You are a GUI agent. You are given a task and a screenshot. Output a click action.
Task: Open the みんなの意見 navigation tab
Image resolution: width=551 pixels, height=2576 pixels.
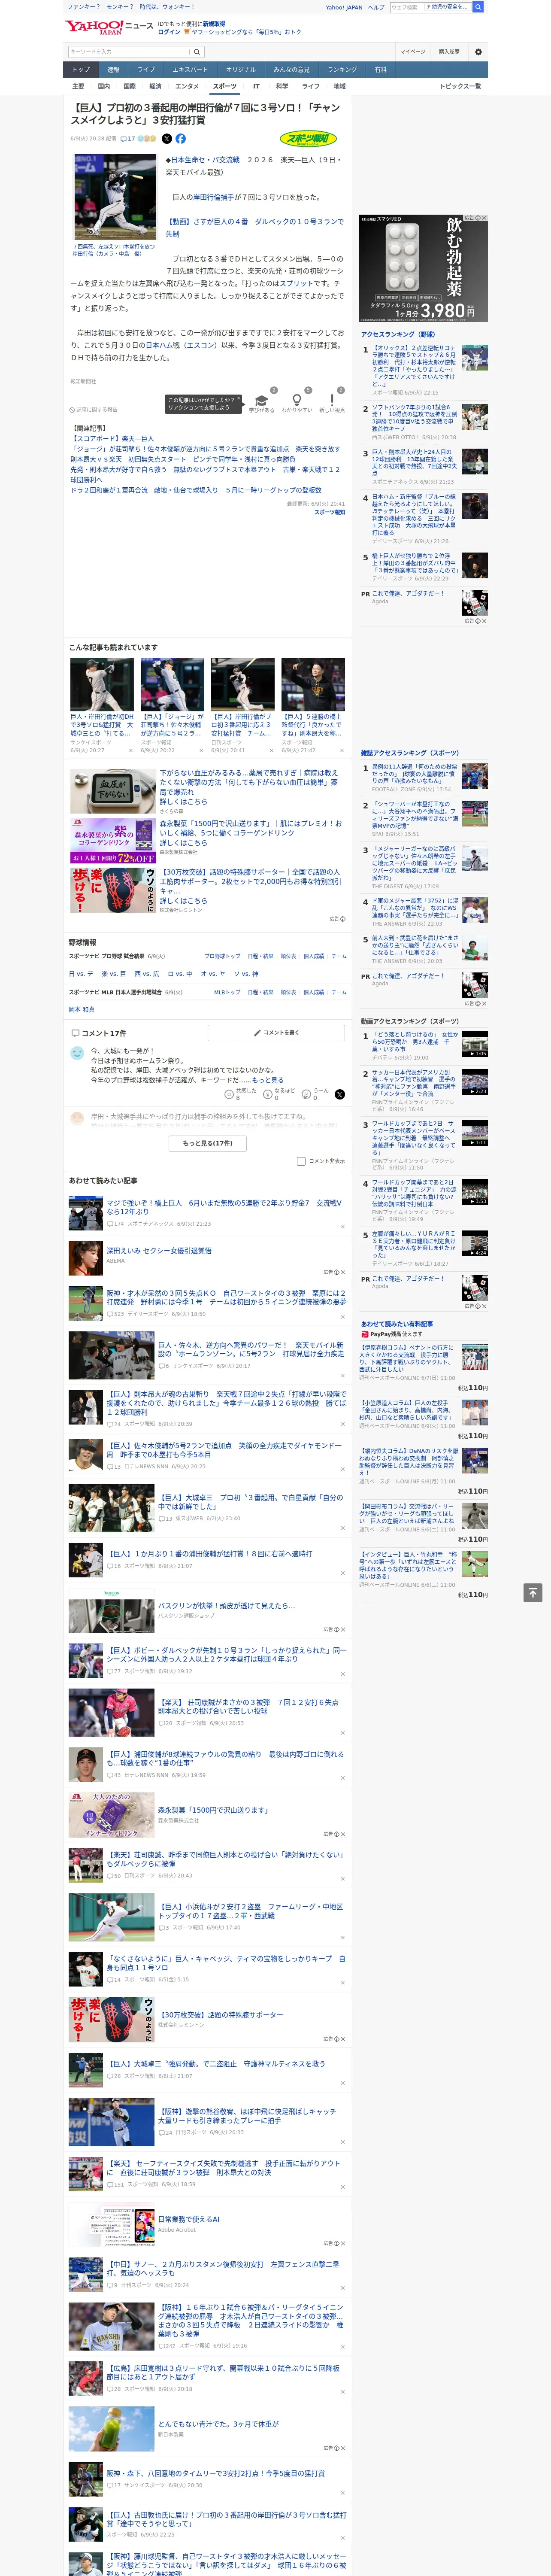pos(291,70)
